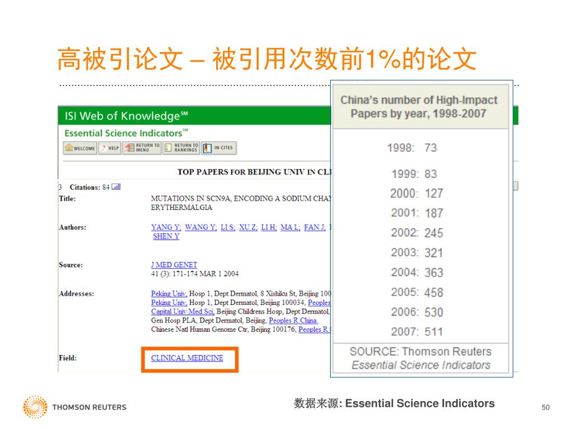
Task: Click the Essential Science Indicators heading
Action: click(126, 133)
